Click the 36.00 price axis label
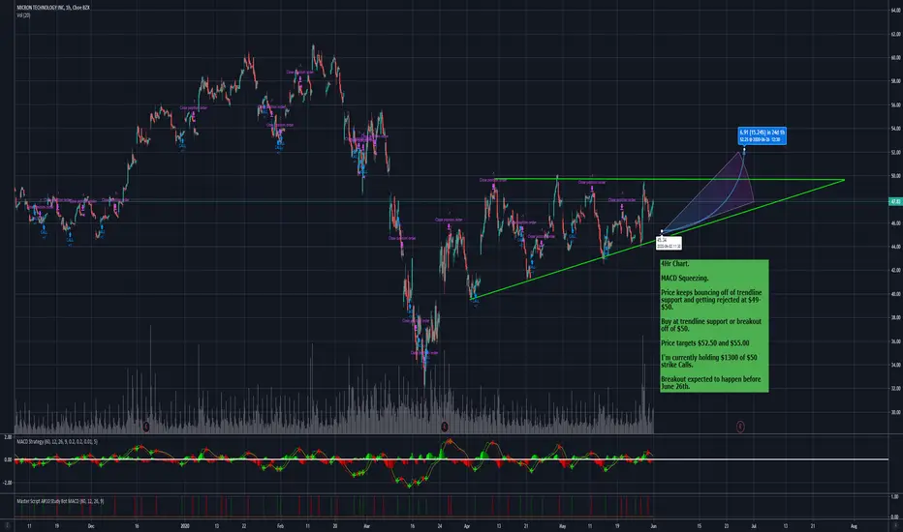The image size is (903, 532). pos(895,341)
